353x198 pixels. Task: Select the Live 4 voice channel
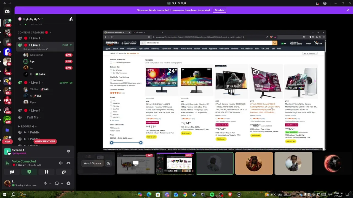coord(46,110)
